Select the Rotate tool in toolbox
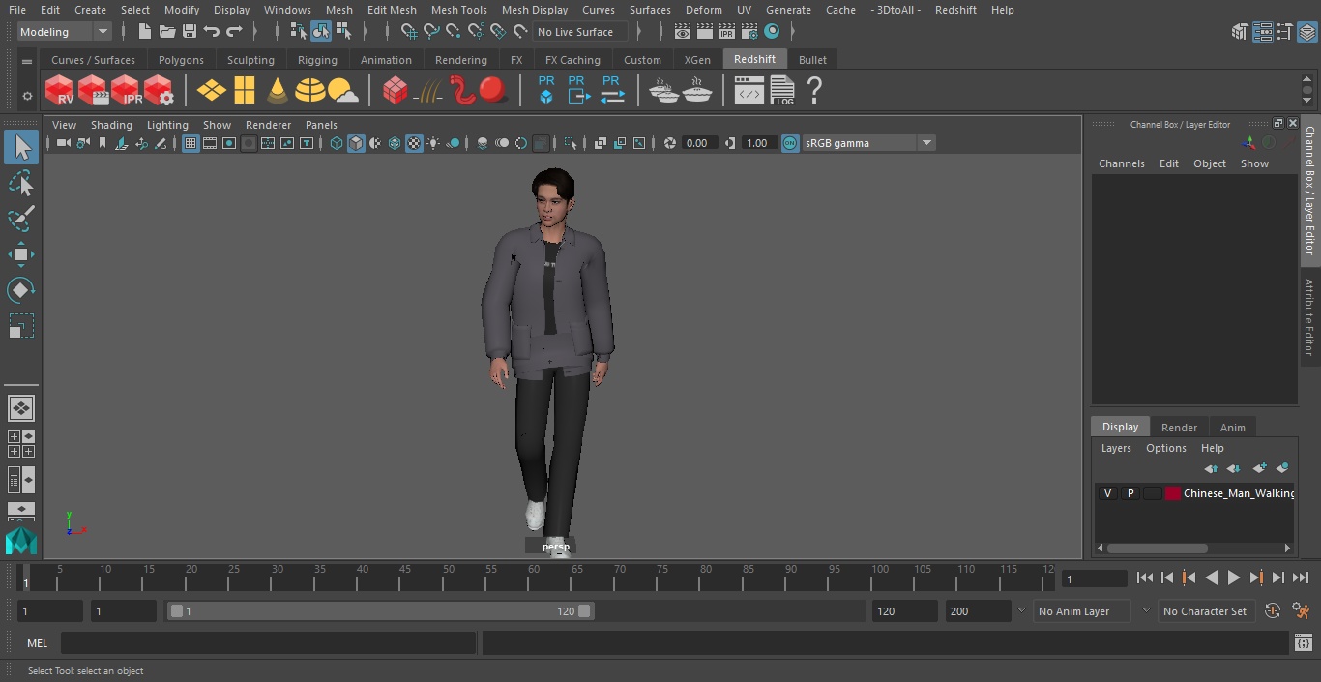Image resolution: width=1321 pixels, height=682 pixels. (x=20, y=290)
